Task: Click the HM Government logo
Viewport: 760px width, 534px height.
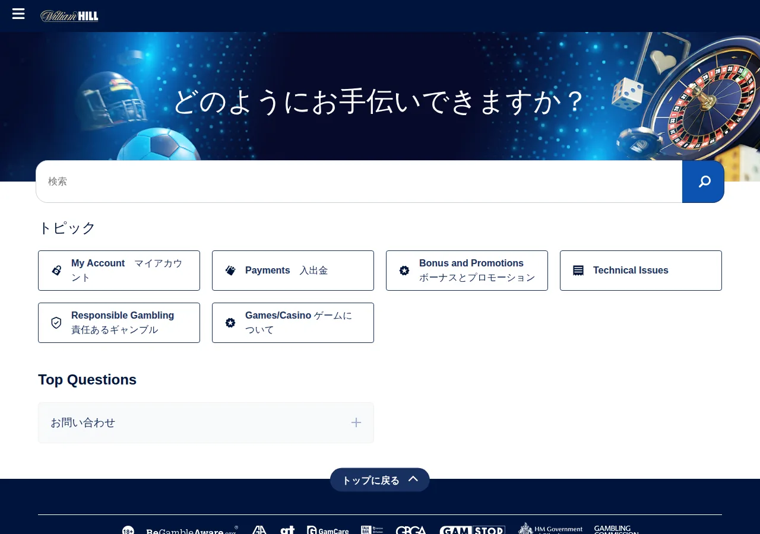Action: pos(550,529)
